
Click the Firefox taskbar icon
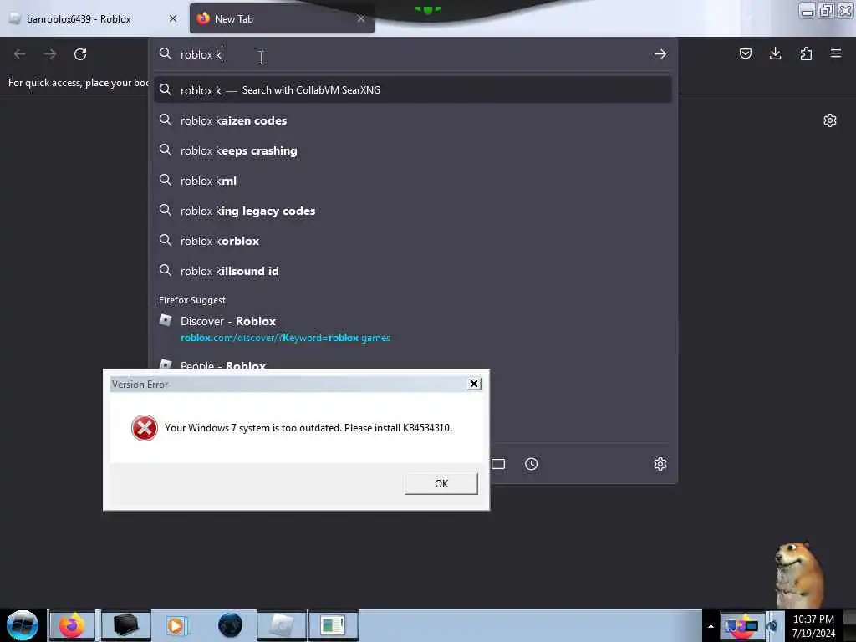(72, 625)
